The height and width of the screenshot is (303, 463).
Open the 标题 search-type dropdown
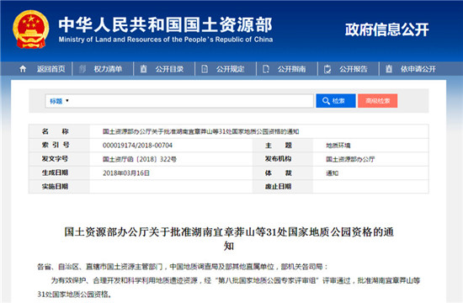(x=59, y=101)
